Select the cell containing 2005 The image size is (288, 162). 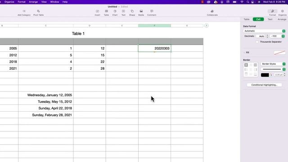point(9,48)
